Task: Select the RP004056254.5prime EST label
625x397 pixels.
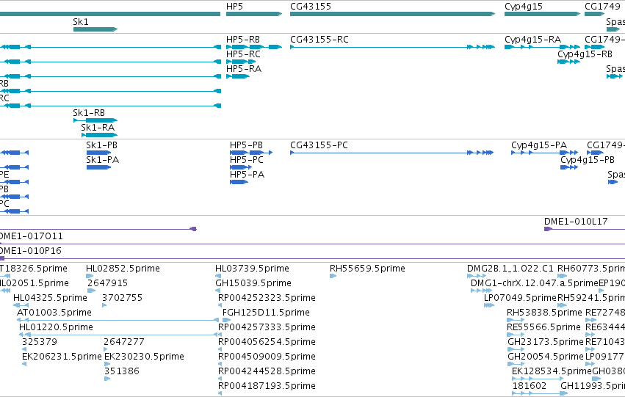Action: (267, 342)
